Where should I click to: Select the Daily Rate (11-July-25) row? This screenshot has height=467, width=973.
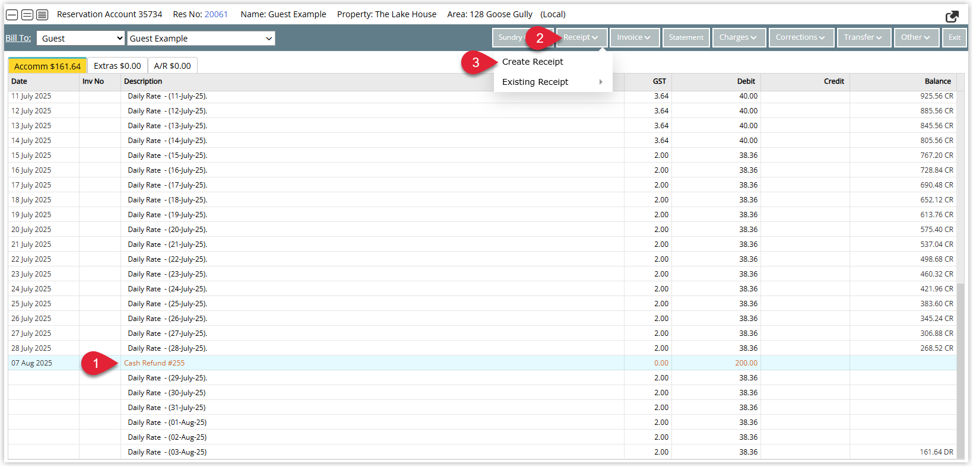(482, 96)
